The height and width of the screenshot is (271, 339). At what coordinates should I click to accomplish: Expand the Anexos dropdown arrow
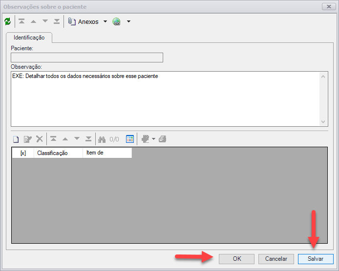[106, 21]
